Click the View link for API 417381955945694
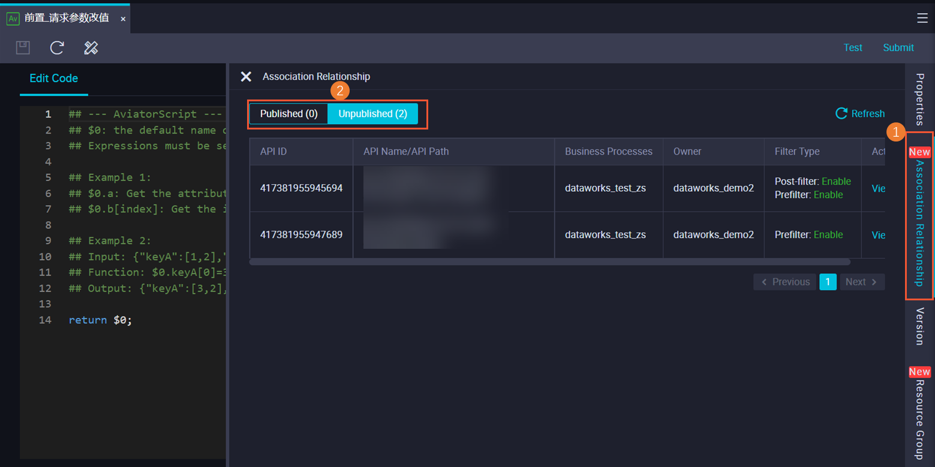 (x=878, y=188)
